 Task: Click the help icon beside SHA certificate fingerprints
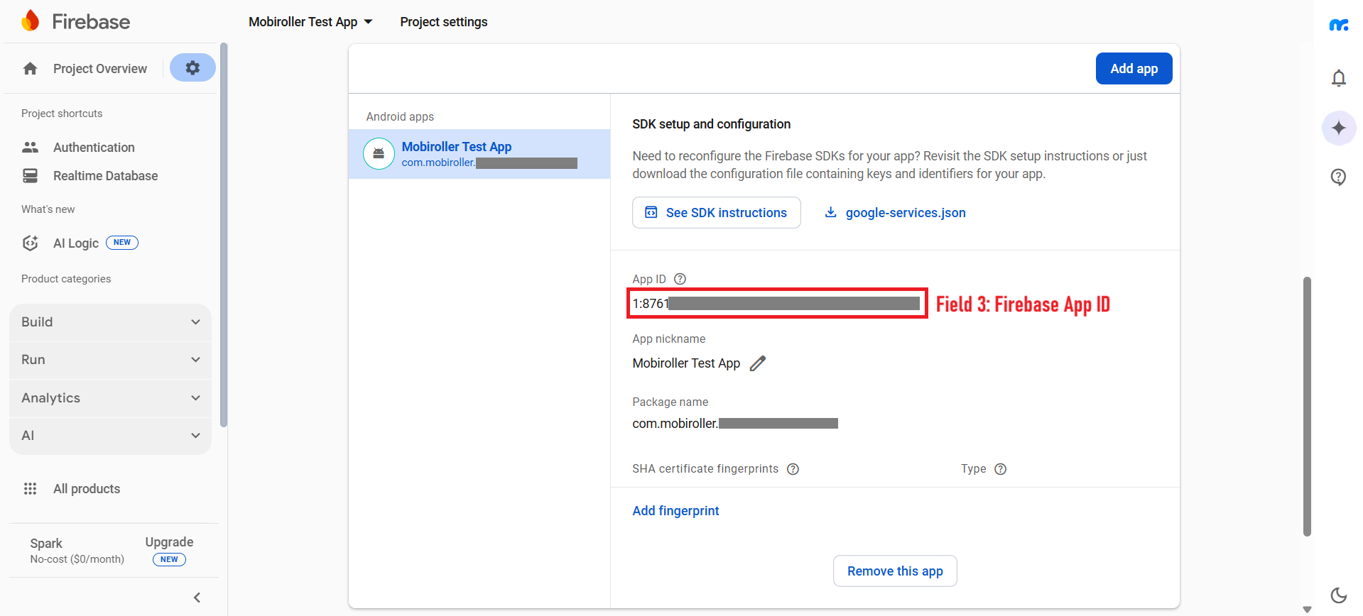[793, 469]
